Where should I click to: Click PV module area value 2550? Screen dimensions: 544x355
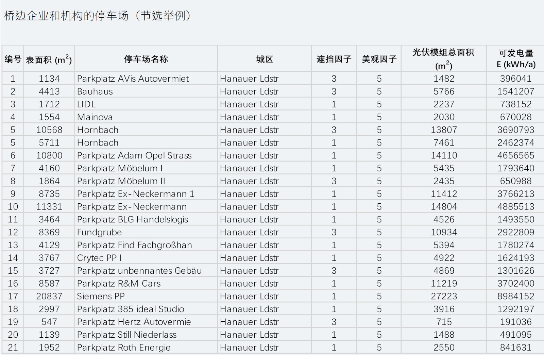(444, 348)
